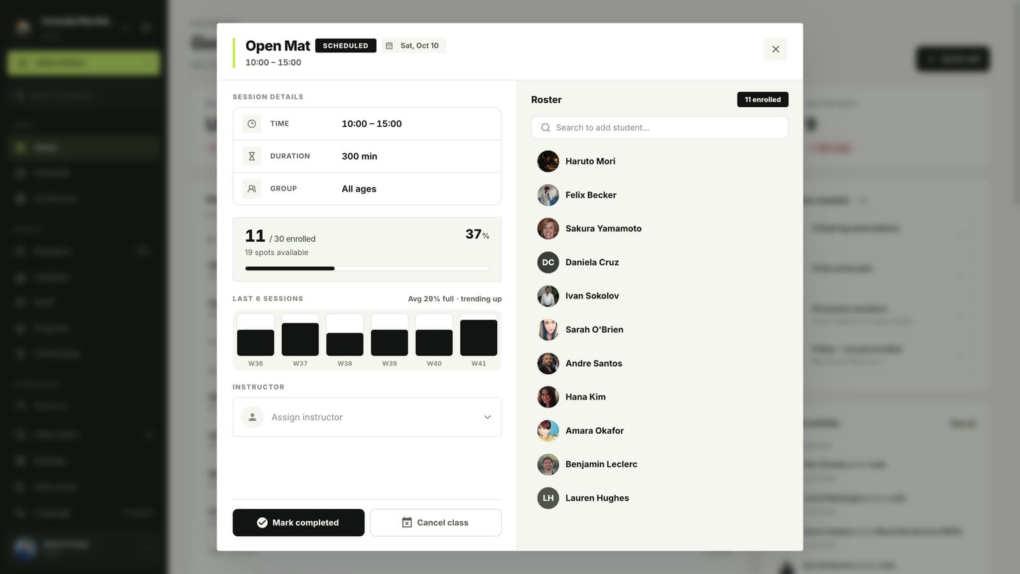Image resolution: width=1020 pixels, height=574 pixels.
Task: Click the 19 spots available text
Action: [x=277, y=253]
